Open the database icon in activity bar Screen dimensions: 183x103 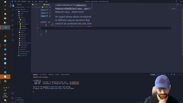[x=13, y=35]
